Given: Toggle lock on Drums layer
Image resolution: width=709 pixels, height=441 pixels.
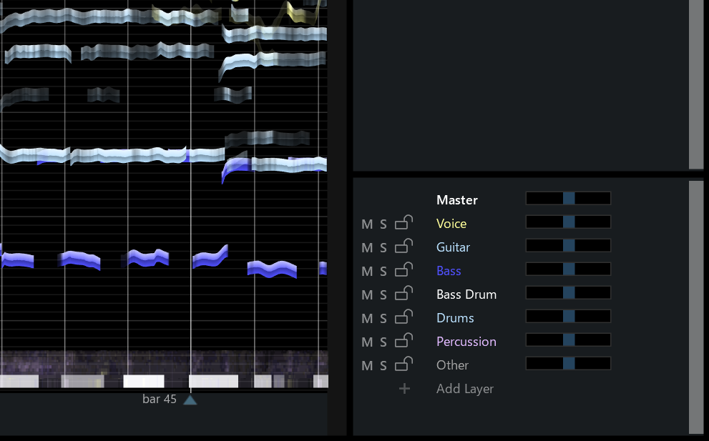Looking at the screenshot, I should 404,317.
